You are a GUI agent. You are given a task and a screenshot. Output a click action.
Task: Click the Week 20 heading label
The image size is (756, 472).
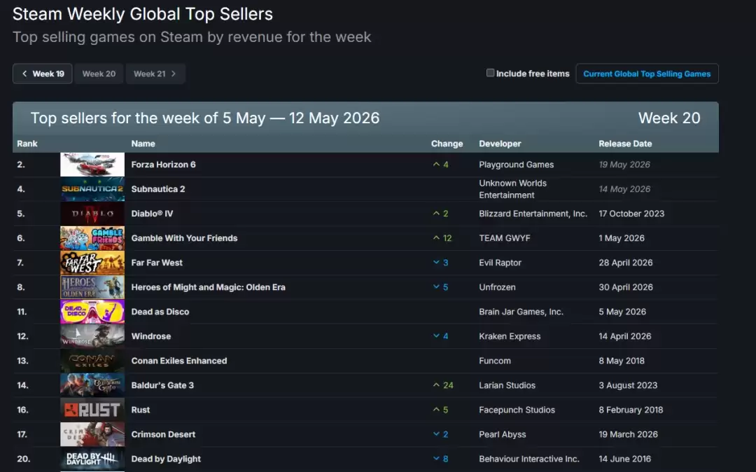(669, 118)
